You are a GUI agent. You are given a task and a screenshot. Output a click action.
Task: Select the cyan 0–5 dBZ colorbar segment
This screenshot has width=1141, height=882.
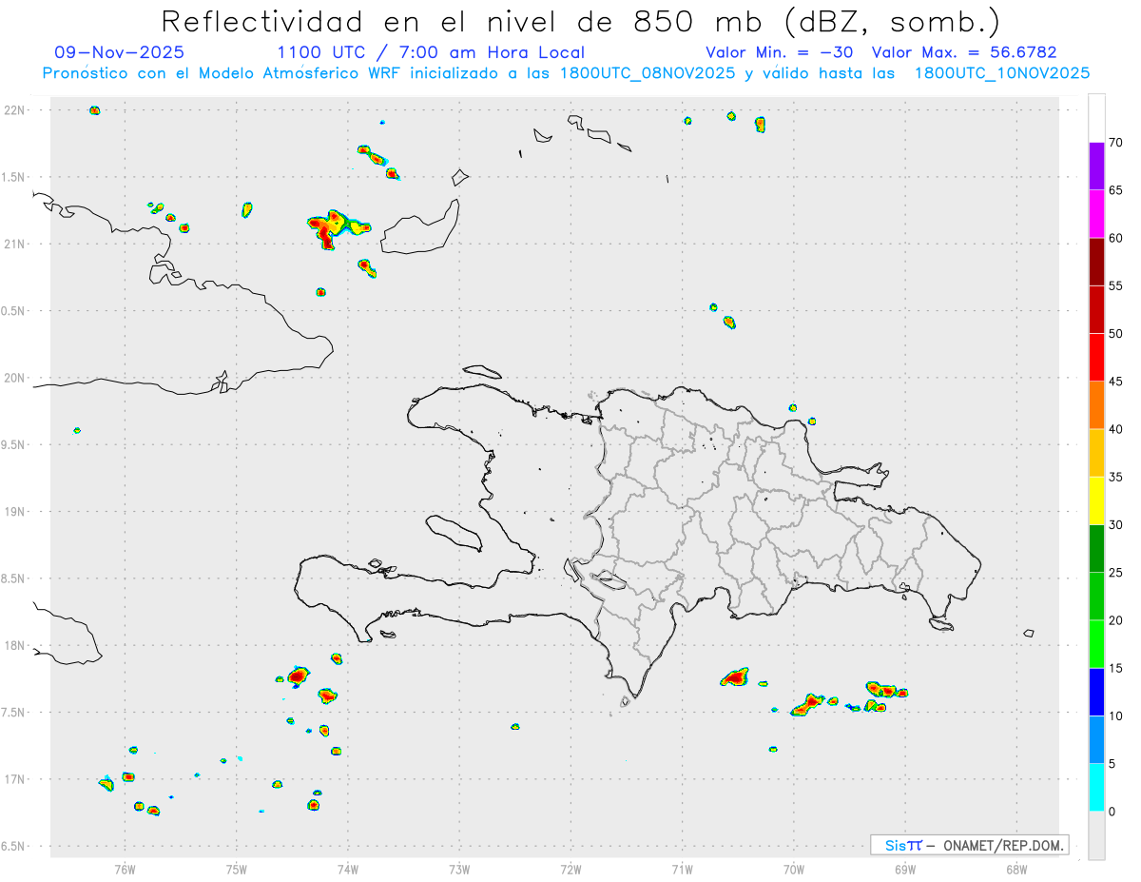coord(1096,788)
